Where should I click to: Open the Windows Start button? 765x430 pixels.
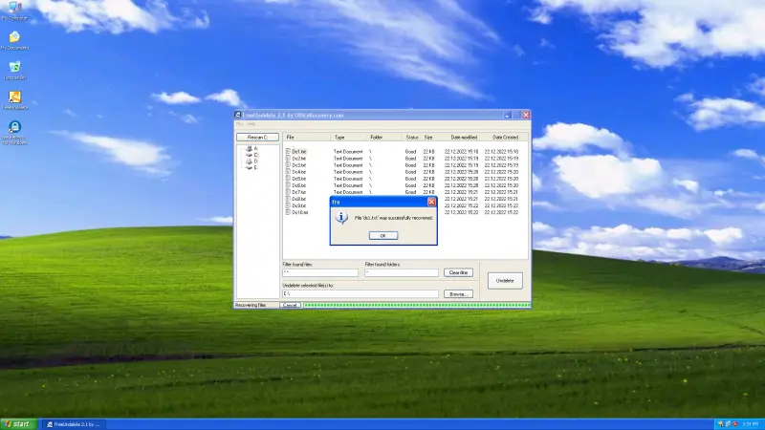point(18,424)
